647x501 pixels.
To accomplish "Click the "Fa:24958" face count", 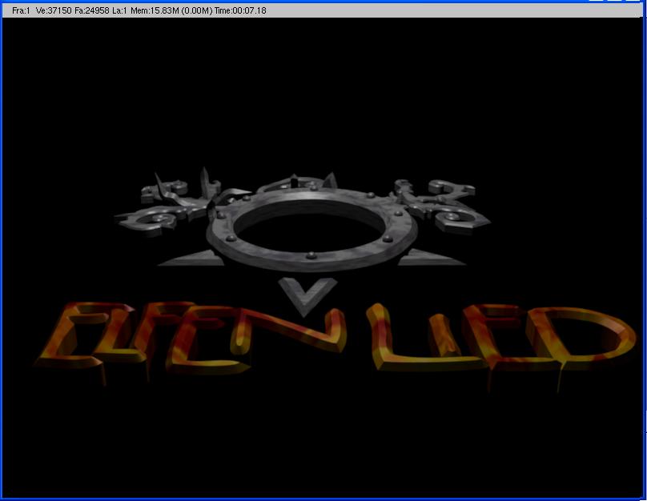I will pyautogui.click(x=91, y=10).
